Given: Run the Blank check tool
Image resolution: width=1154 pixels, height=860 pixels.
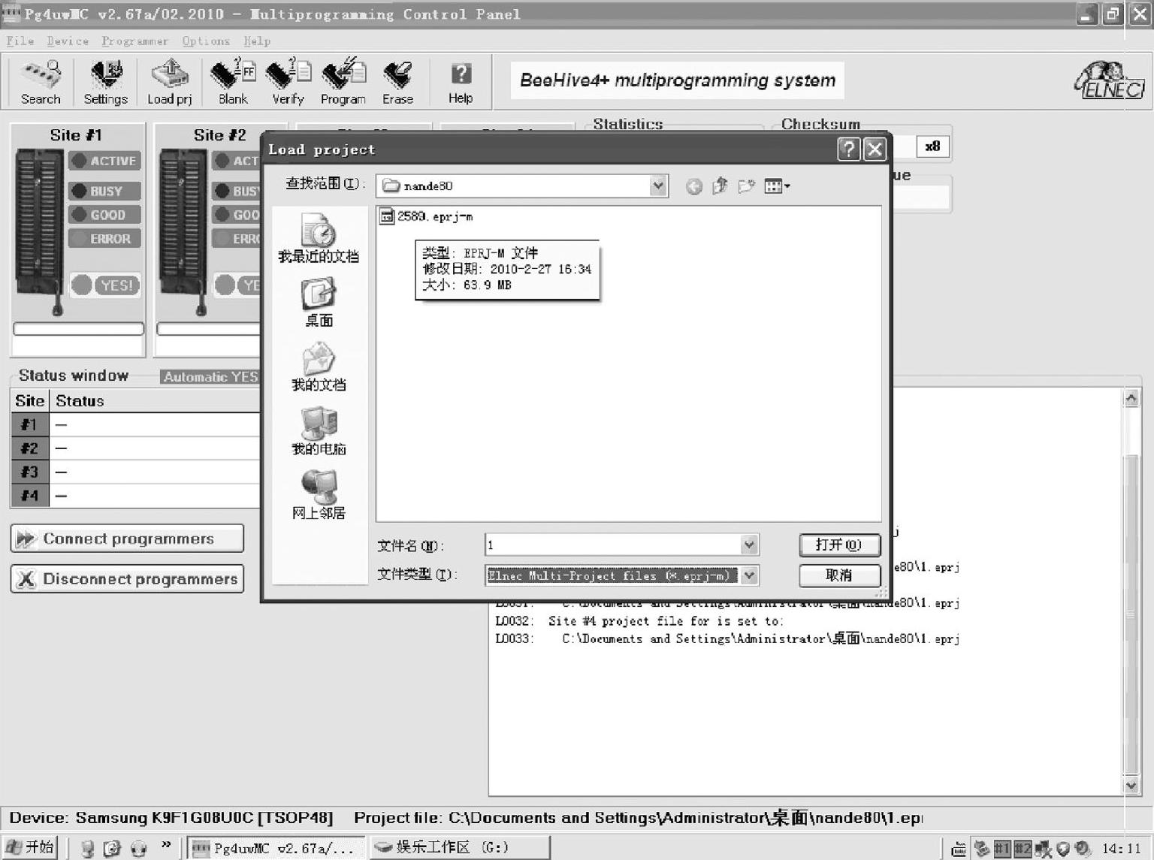Looking at the screenshot, I should click(233, 82).
